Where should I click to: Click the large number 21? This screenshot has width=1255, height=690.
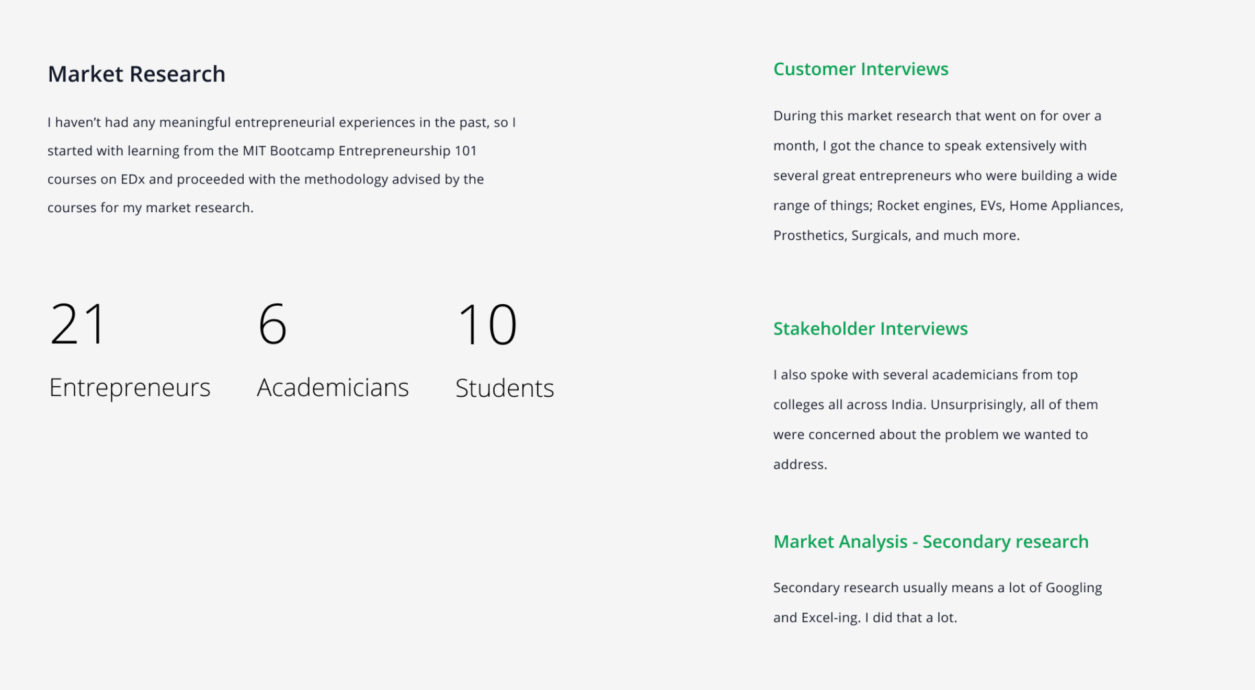pos(78,325)
